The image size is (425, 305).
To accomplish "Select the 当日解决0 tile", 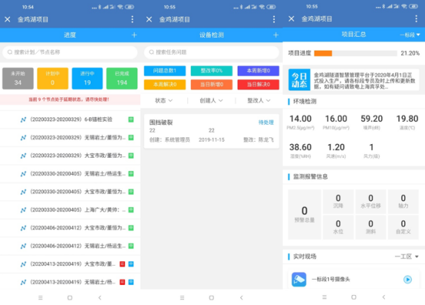I will 259,84.
